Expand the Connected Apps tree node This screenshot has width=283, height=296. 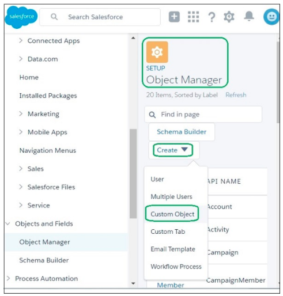(x=21, y=40)
